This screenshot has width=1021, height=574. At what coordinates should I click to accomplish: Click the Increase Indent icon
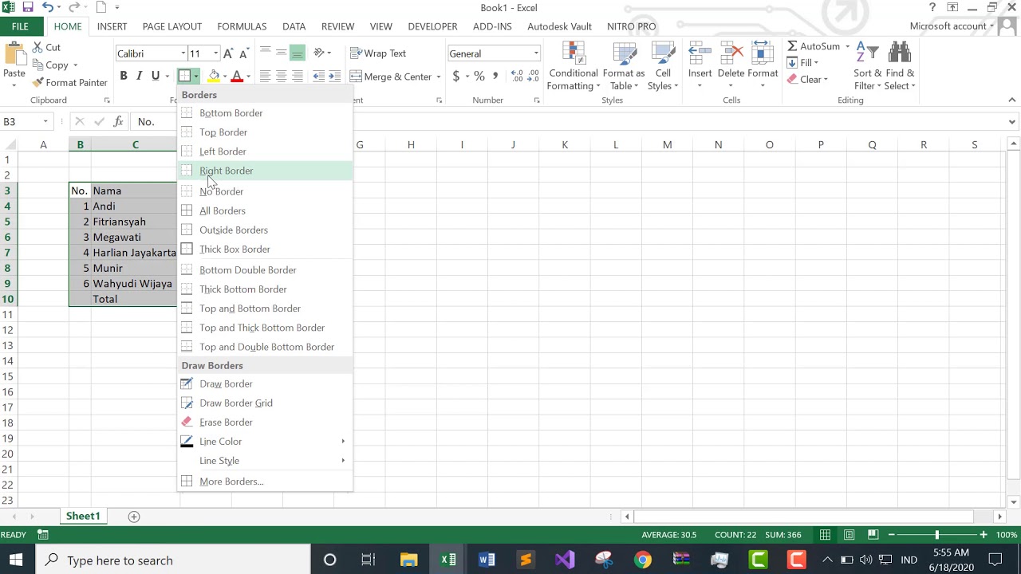click(x=334, y=77)
